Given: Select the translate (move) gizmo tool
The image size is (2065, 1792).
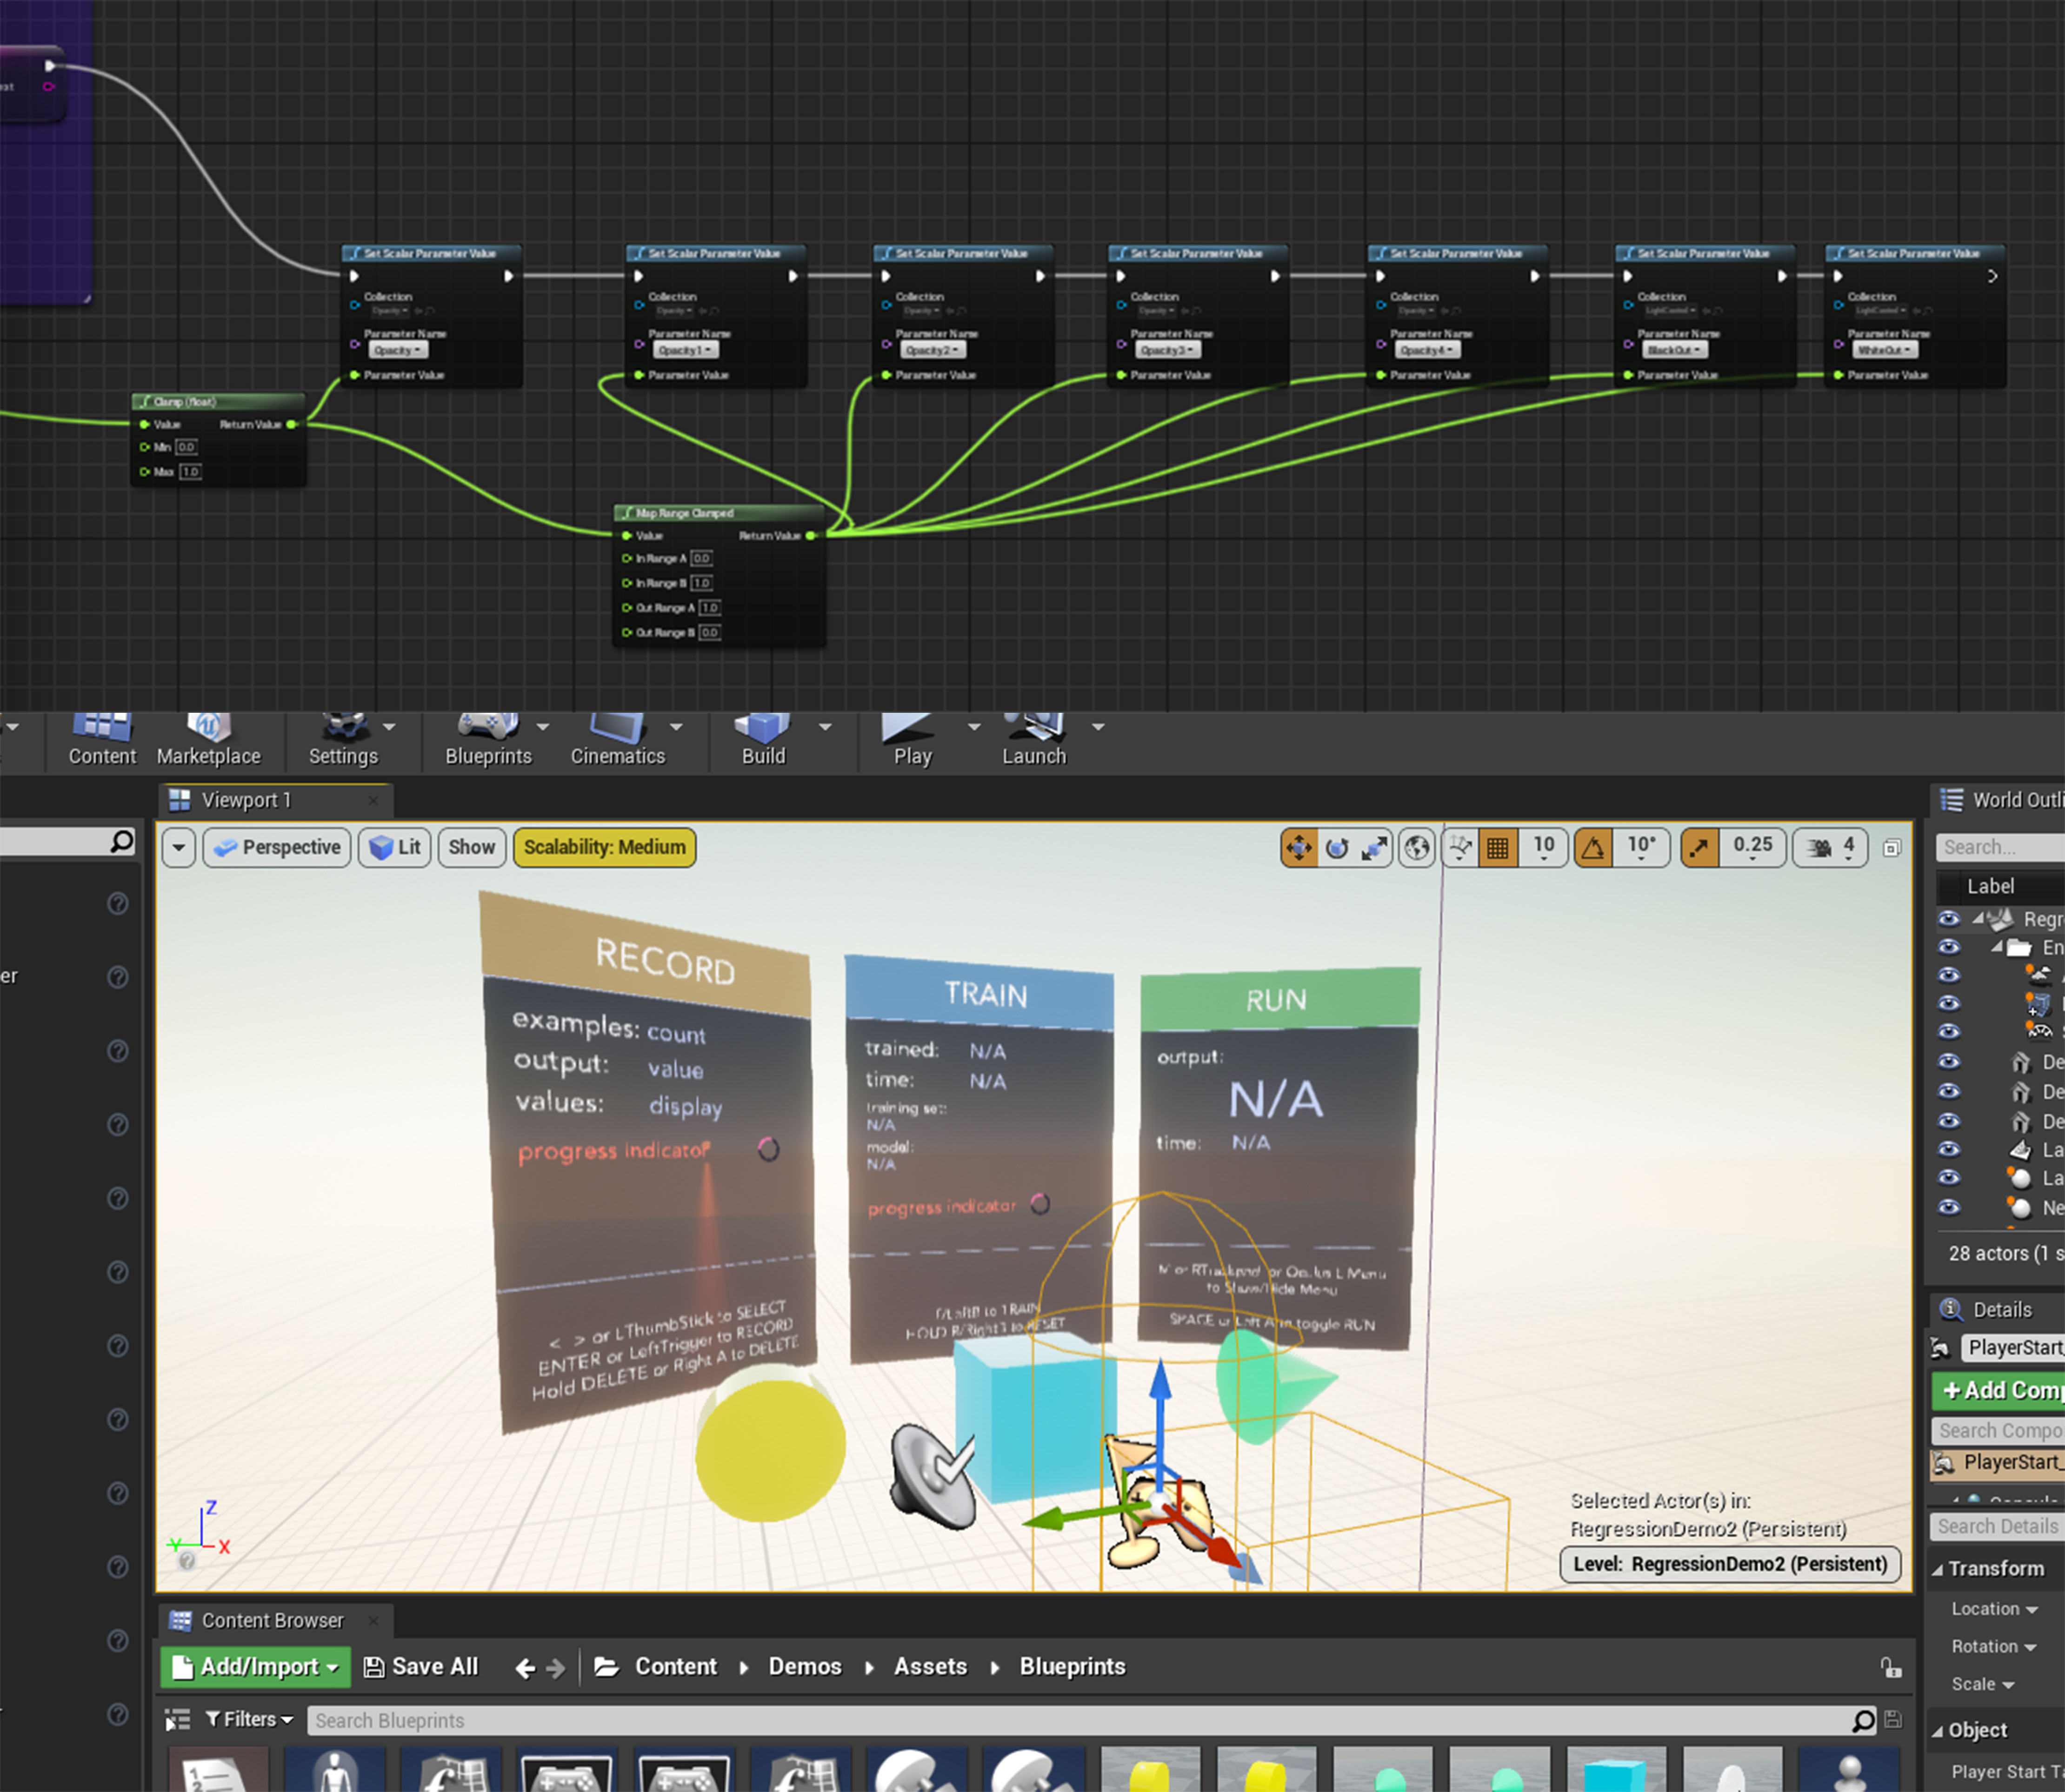Looking at the screenshot, I should point(1298,848).
